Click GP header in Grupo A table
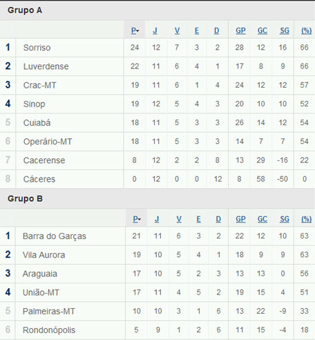315x340 pixels. (240, 30)
